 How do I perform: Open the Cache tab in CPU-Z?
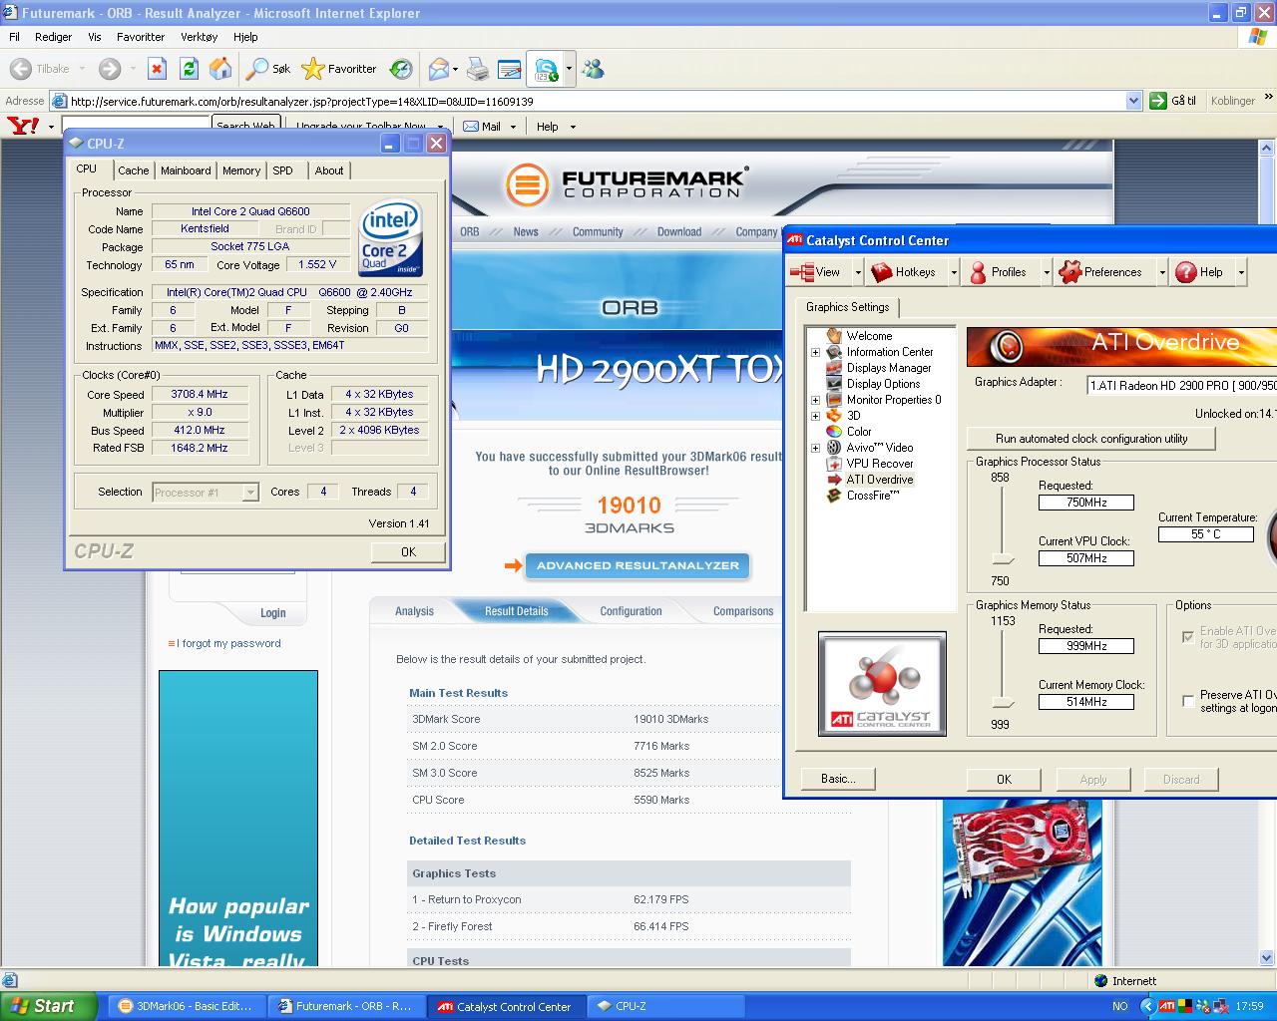[133, 170]
